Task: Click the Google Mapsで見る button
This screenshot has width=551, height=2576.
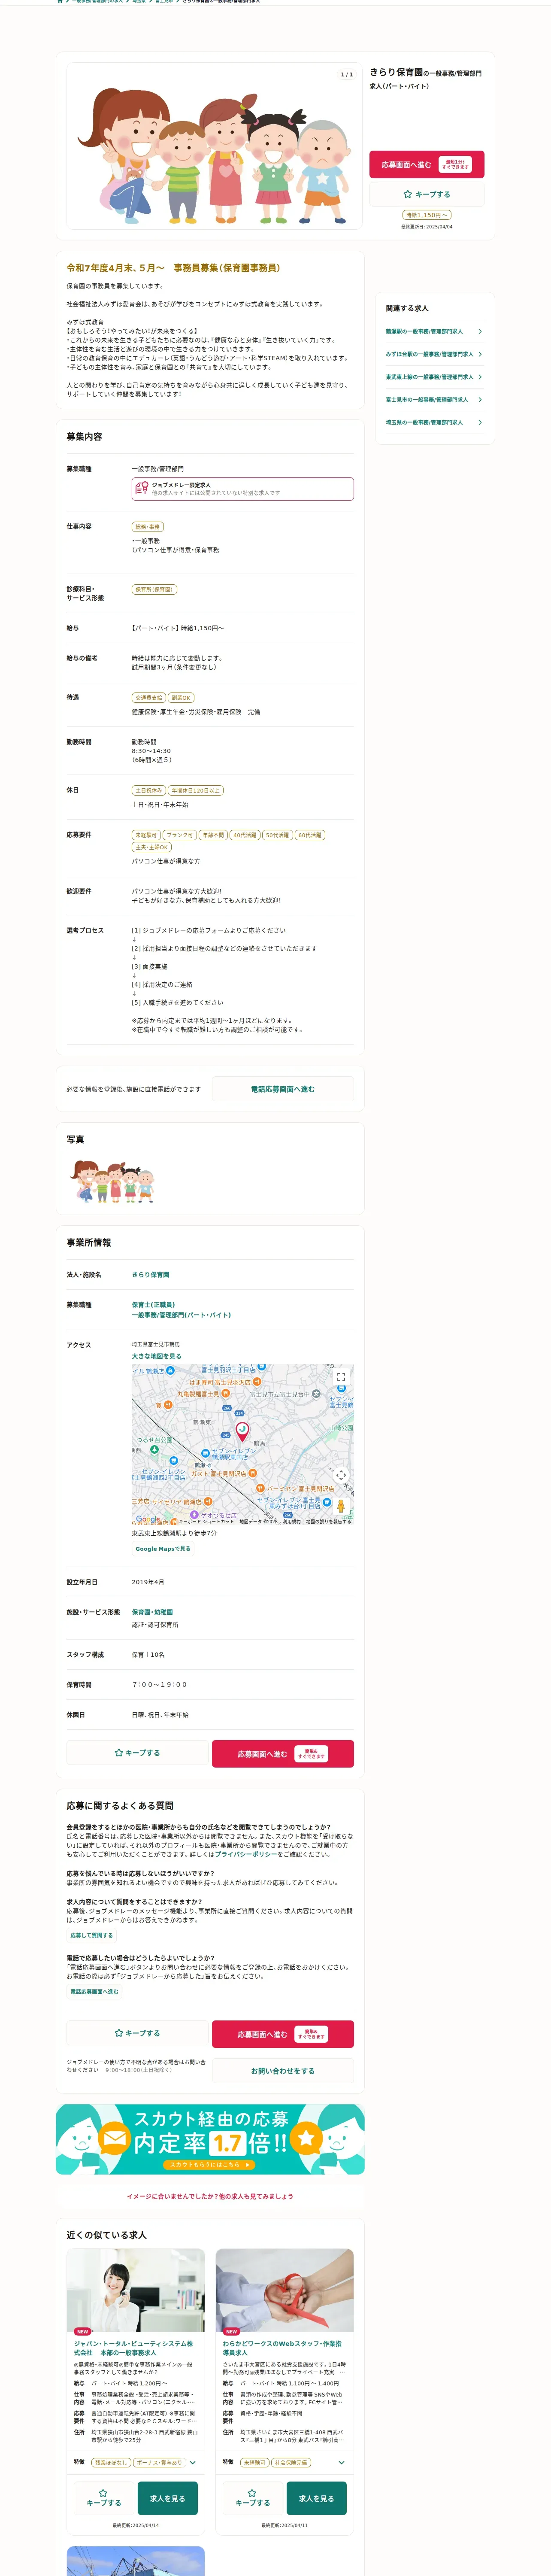Action: tap(163, 1549)
